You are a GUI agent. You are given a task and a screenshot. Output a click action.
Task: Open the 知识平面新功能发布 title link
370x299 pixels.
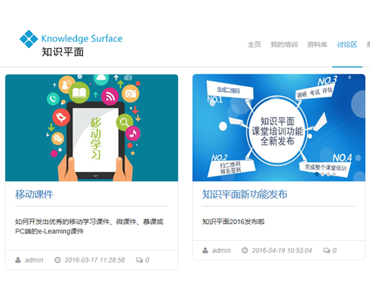(245, 194)
